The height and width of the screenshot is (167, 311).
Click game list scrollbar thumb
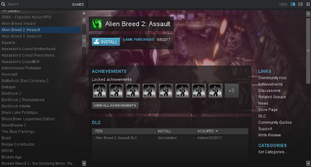click(x=84, y=41)
